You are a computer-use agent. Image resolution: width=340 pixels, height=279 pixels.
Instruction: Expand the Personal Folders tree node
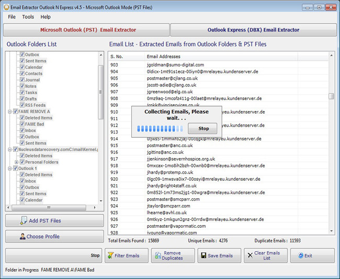tap(16, 162)
